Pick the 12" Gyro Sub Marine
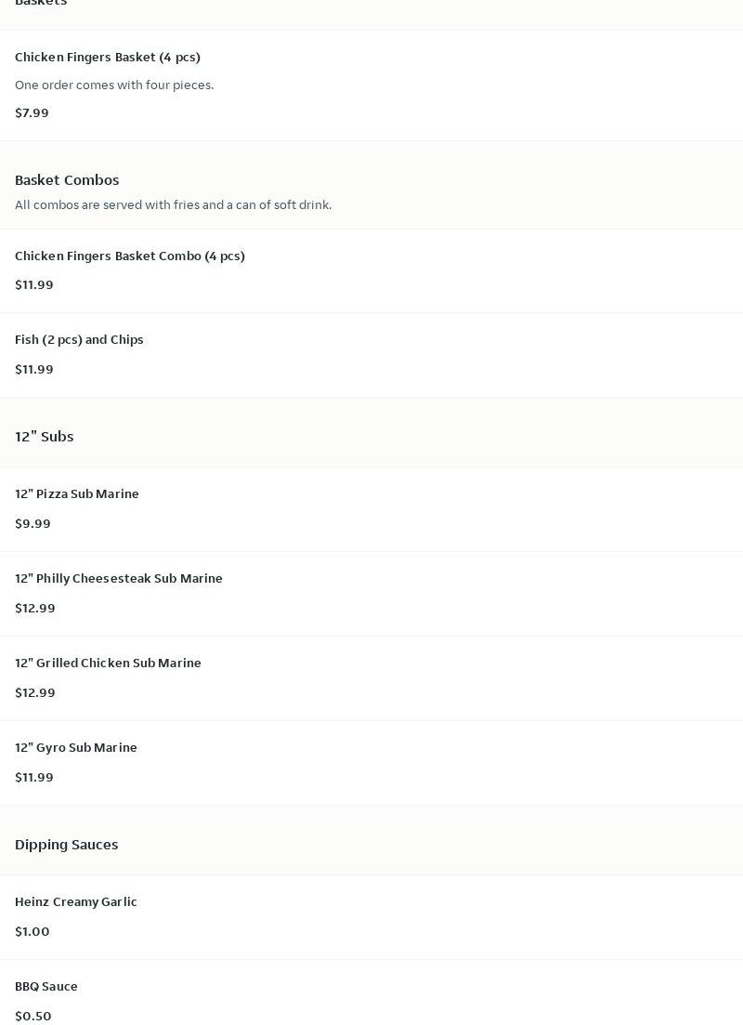The height and width of the screenshot is (1025, 743). click(x=76, y=747)
